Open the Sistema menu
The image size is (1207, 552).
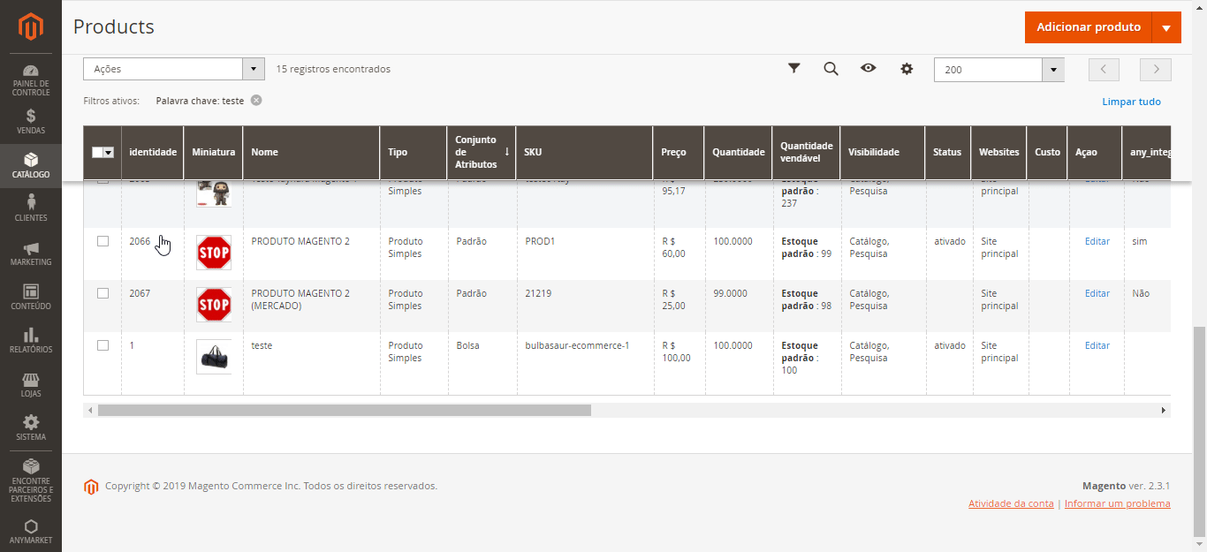[31, 427]
